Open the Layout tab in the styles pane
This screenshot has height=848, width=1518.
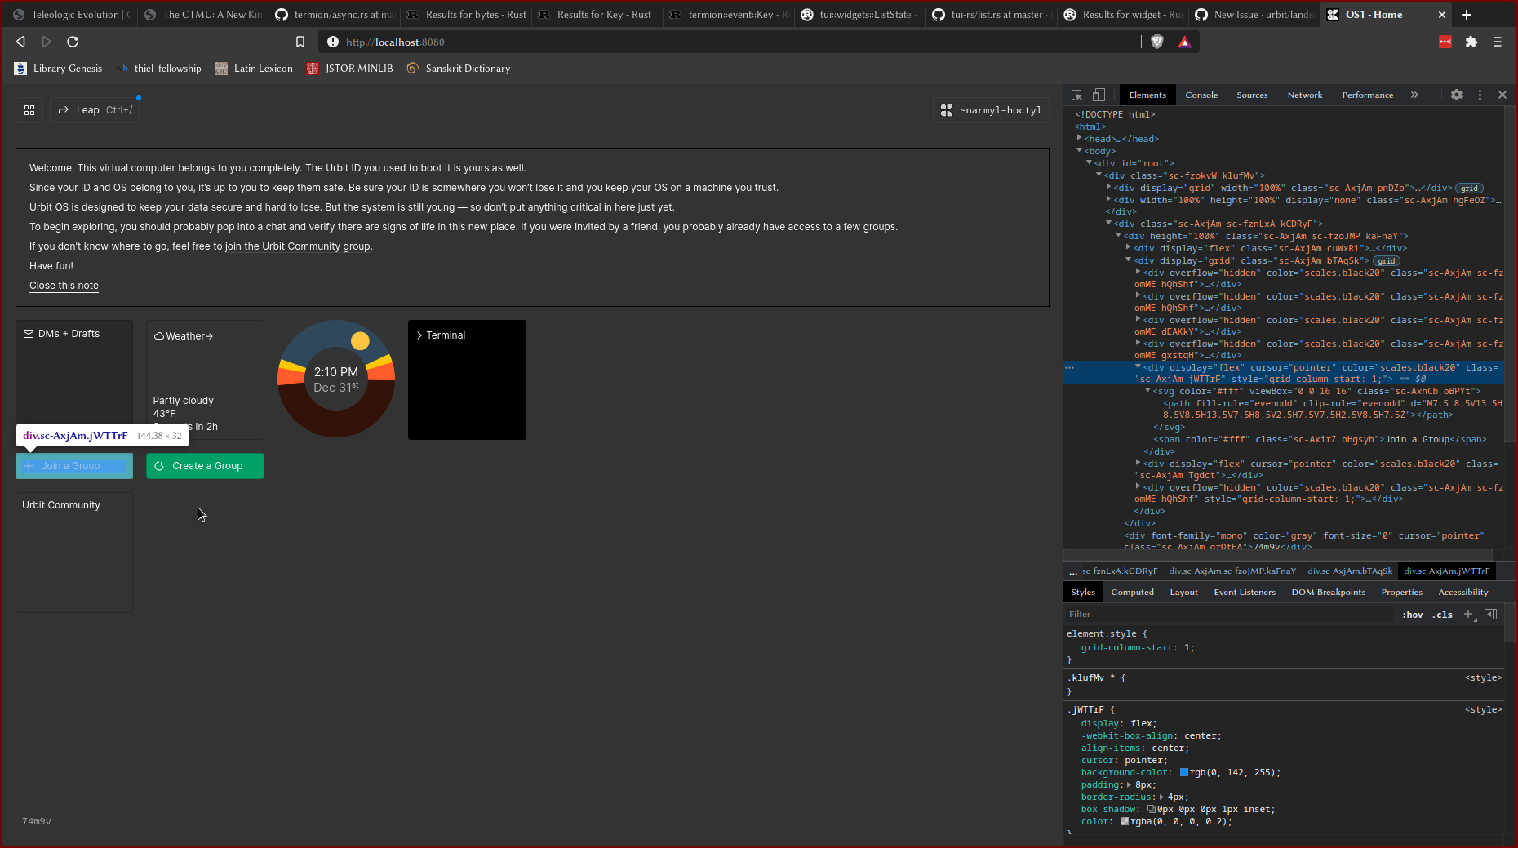click(1183, 593)
